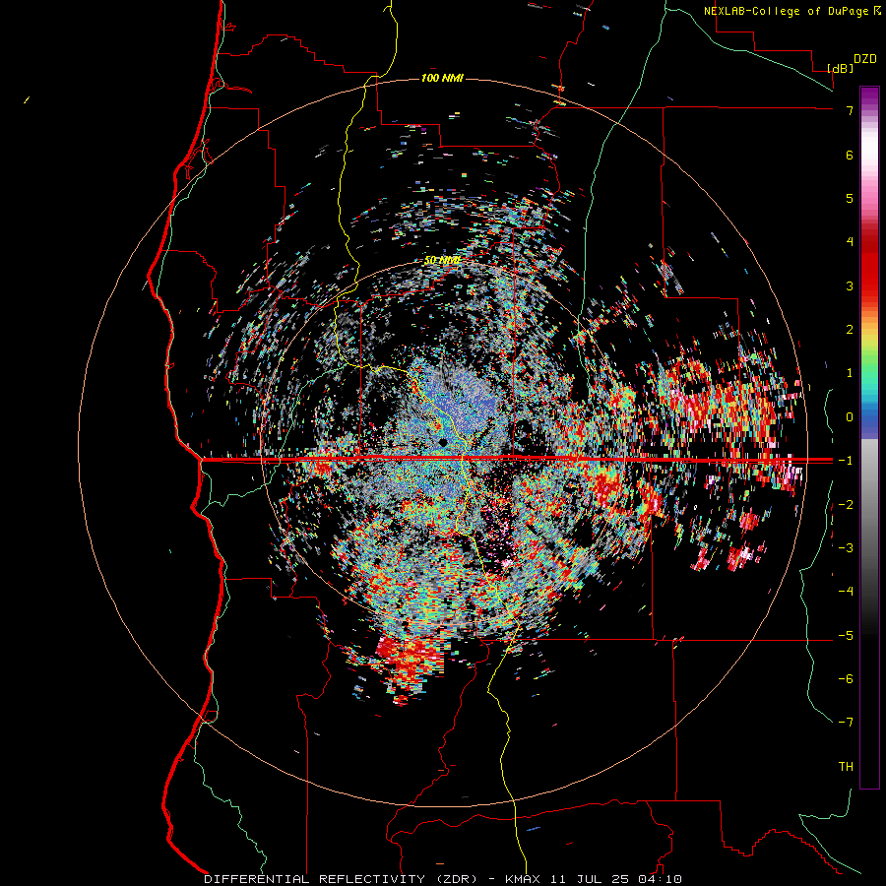
Task: Click the 4 value on color scale
Action: point(850,242)
